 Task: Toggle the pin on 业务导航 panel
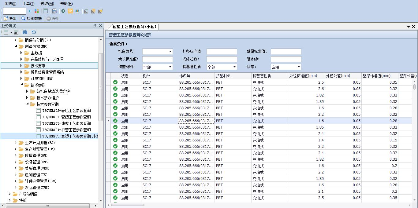(x=95, y=26)
